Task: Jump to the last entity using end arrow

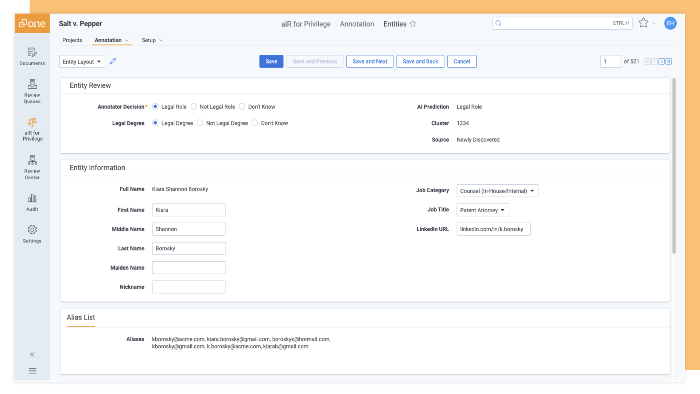Action: pos(668,61)
